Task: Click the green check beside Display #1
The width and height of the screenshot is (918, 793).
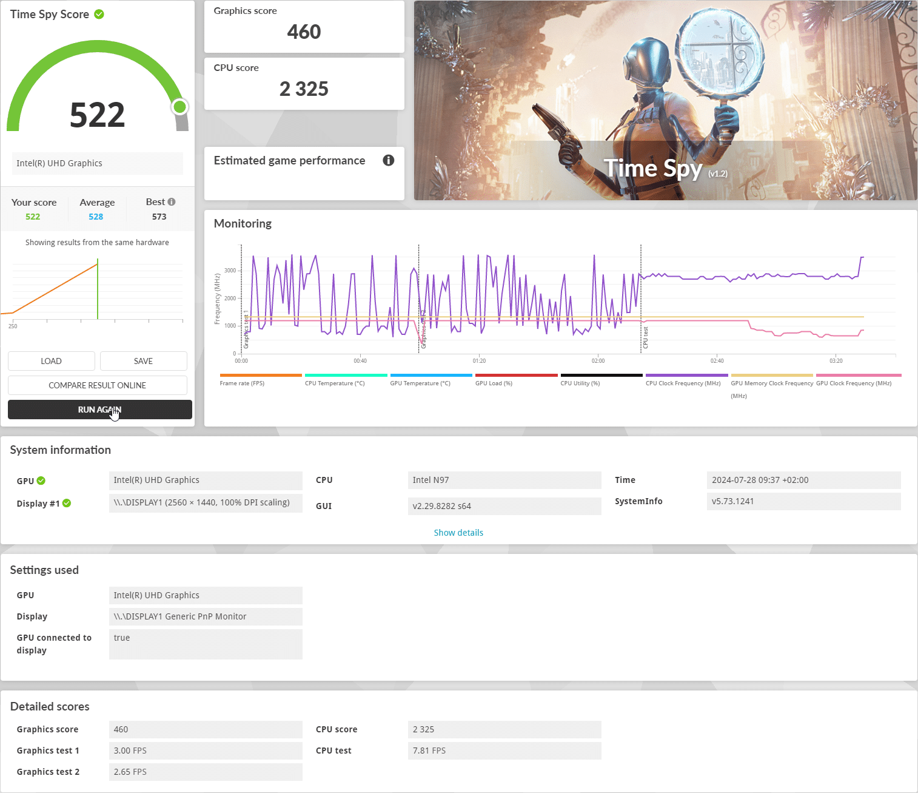Action: (67, 503)
